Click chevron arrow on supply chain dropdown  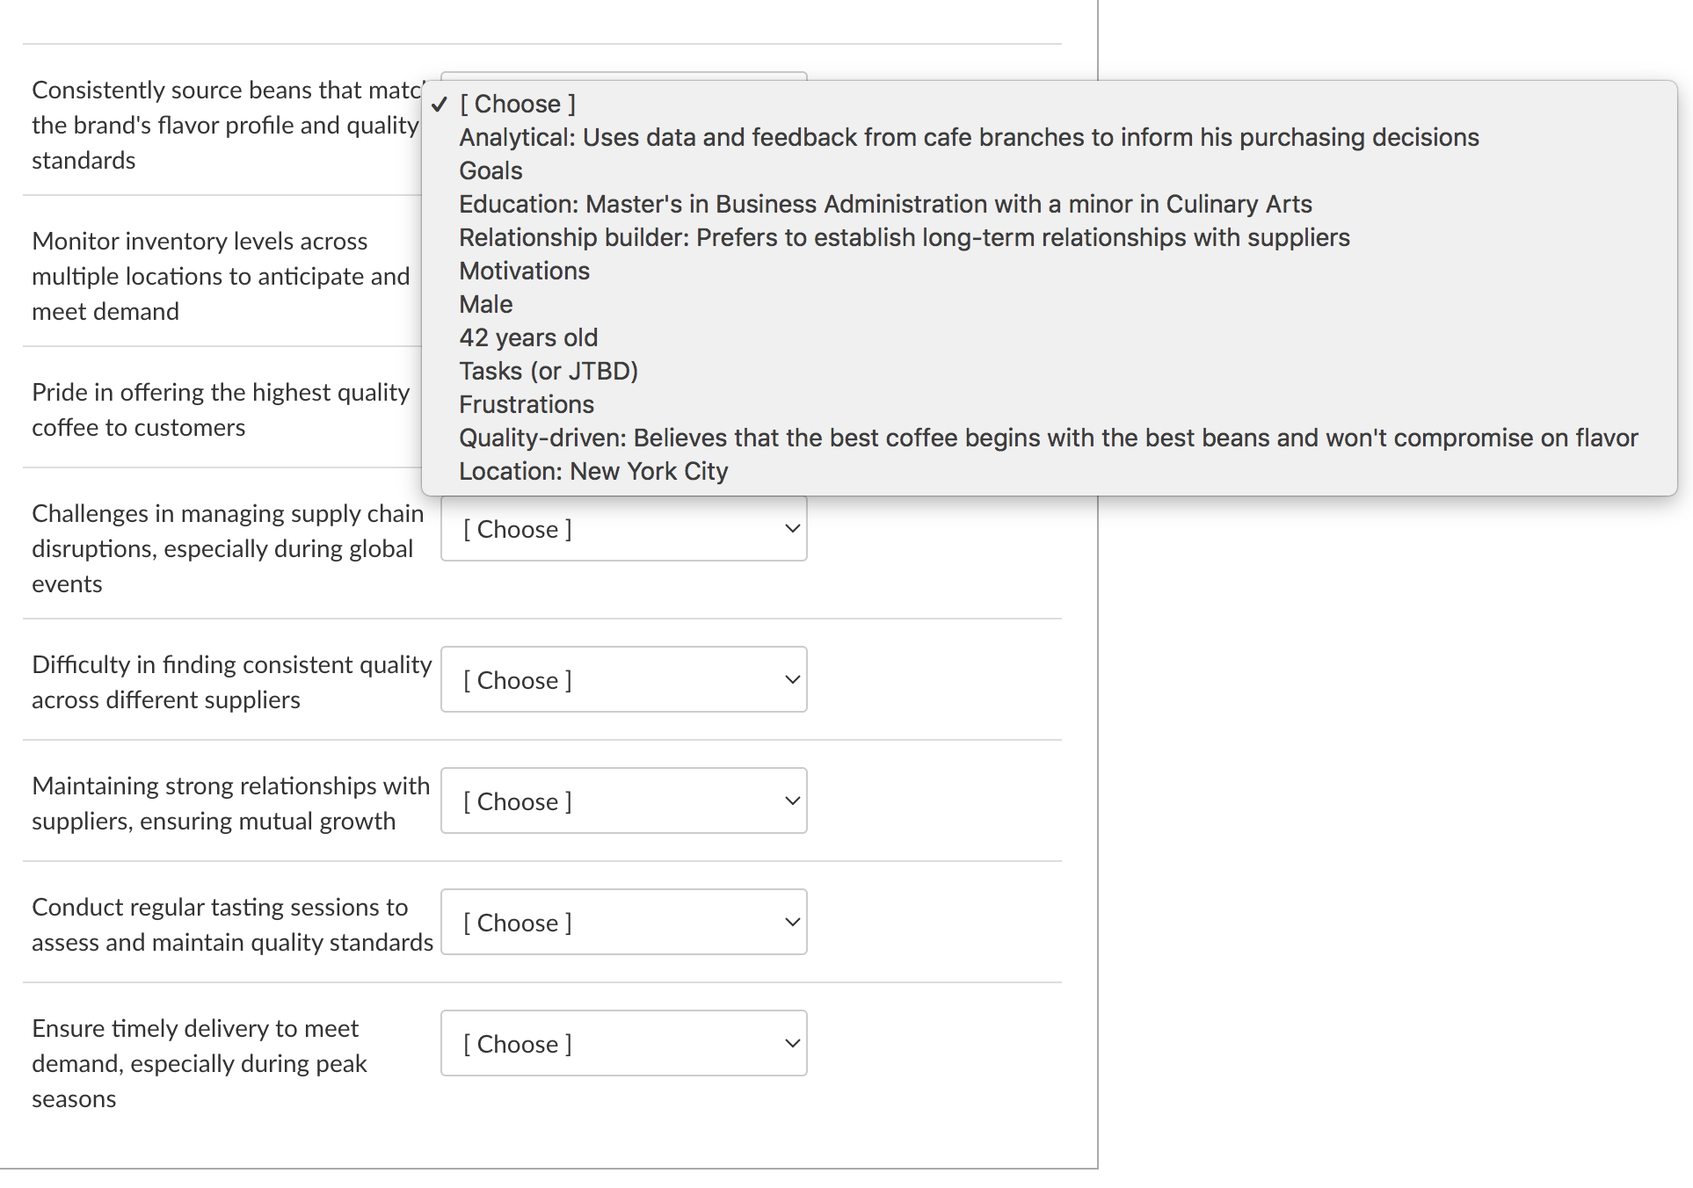click(x=792, y=529)
